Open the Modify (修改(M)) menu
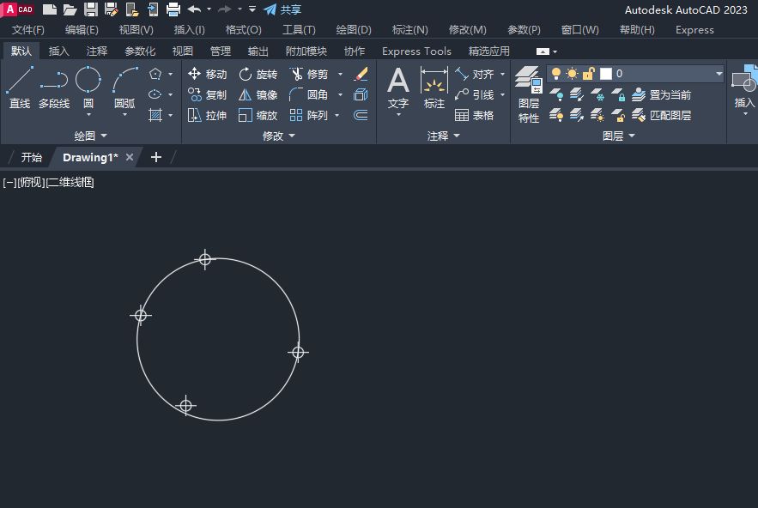This screenshot has height=508, width=758. pos(468,30)
